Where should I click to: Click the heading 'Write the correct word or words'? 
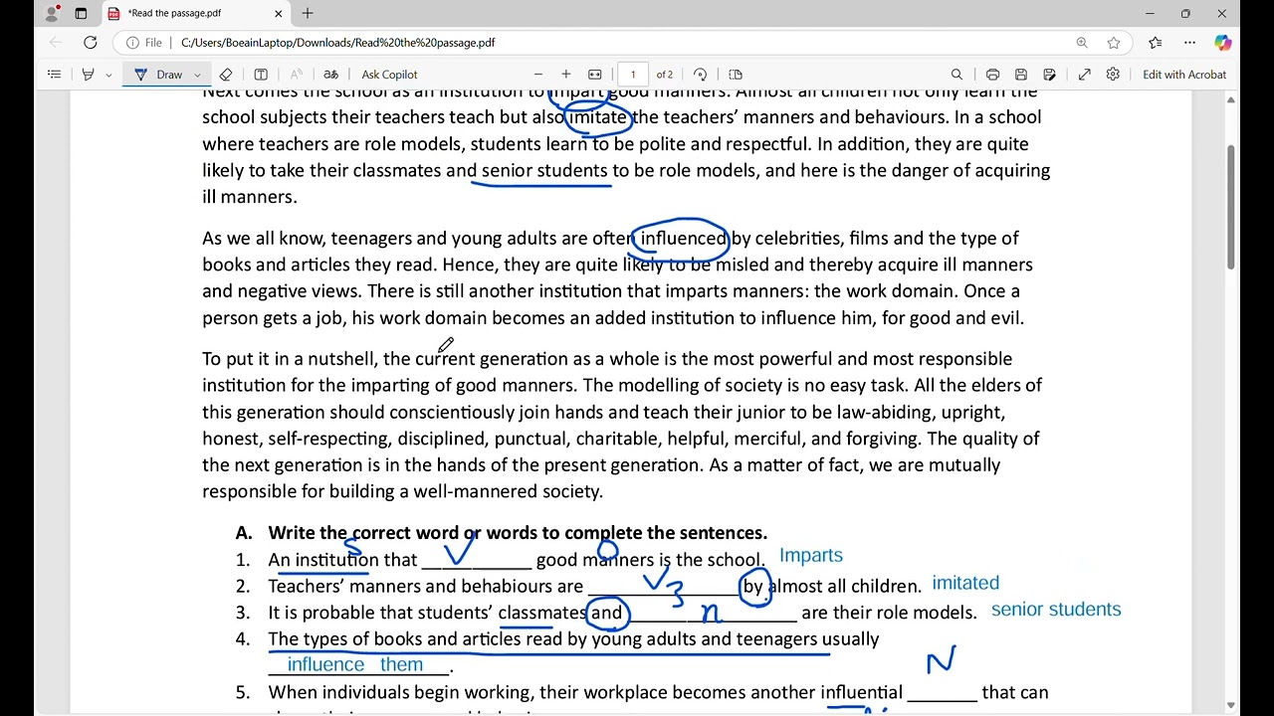pyautogui.click(x=518, y=533)
